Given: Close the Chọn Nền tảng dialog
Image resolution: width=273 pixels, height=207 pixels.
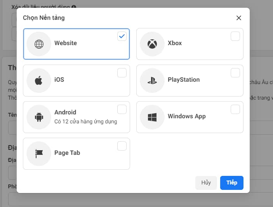Looking at the screenshot, I should point(239,18).
